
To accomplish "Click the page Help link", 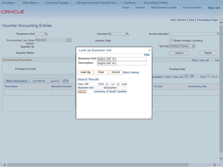I will 191,20.
